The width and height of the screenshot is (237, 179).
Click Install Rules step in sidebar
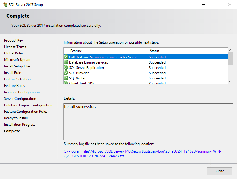click(13, 73)
